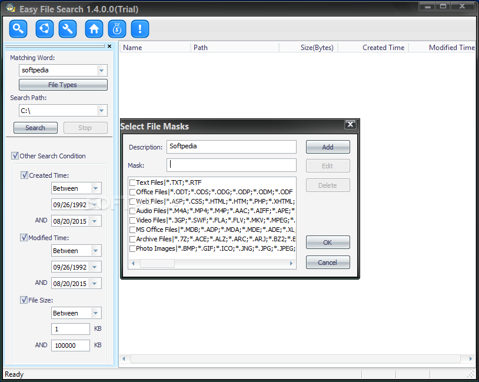Screen dimensions: 479x382
Task: Toggle the File Size checkbox
Action: pos(24,300)
